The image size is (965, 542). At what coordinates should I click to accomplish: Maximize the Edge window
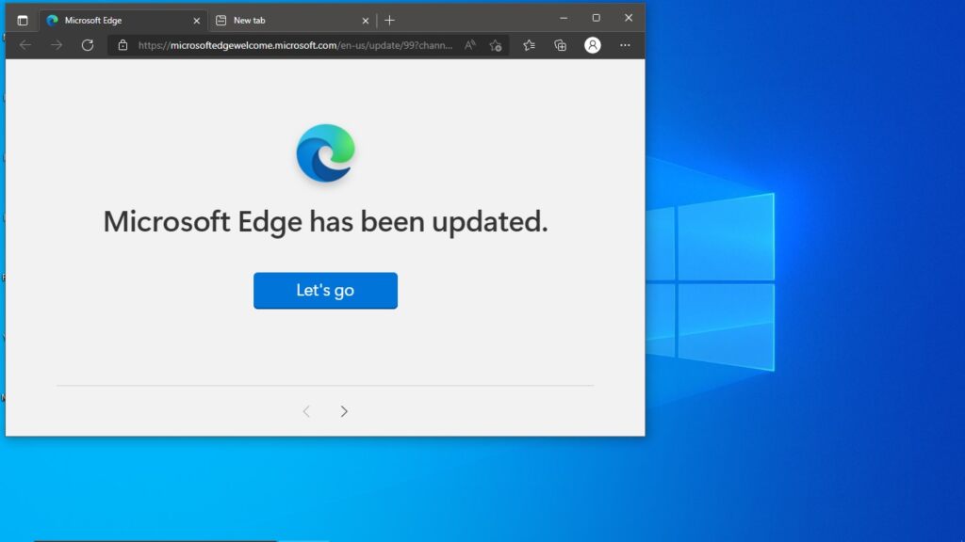tap(596, 18)
